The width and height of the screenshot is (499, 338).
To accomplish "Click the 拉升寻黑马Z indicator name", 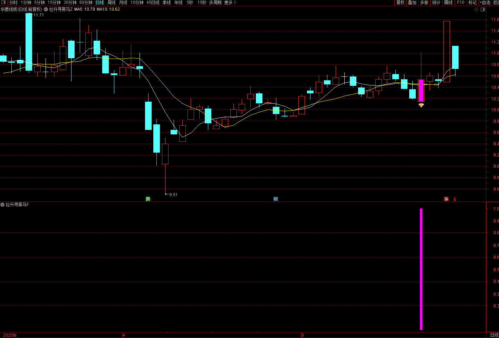I will (61, 9).
